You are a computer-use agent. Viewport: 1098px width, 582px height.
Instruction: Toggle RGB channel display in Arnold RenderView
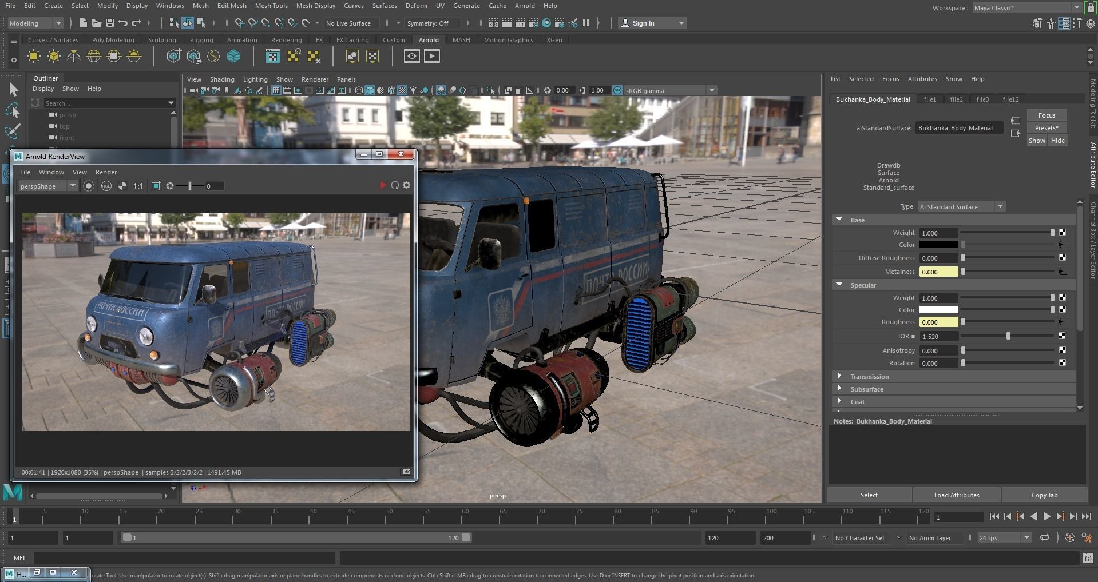(x=106, y=186)
